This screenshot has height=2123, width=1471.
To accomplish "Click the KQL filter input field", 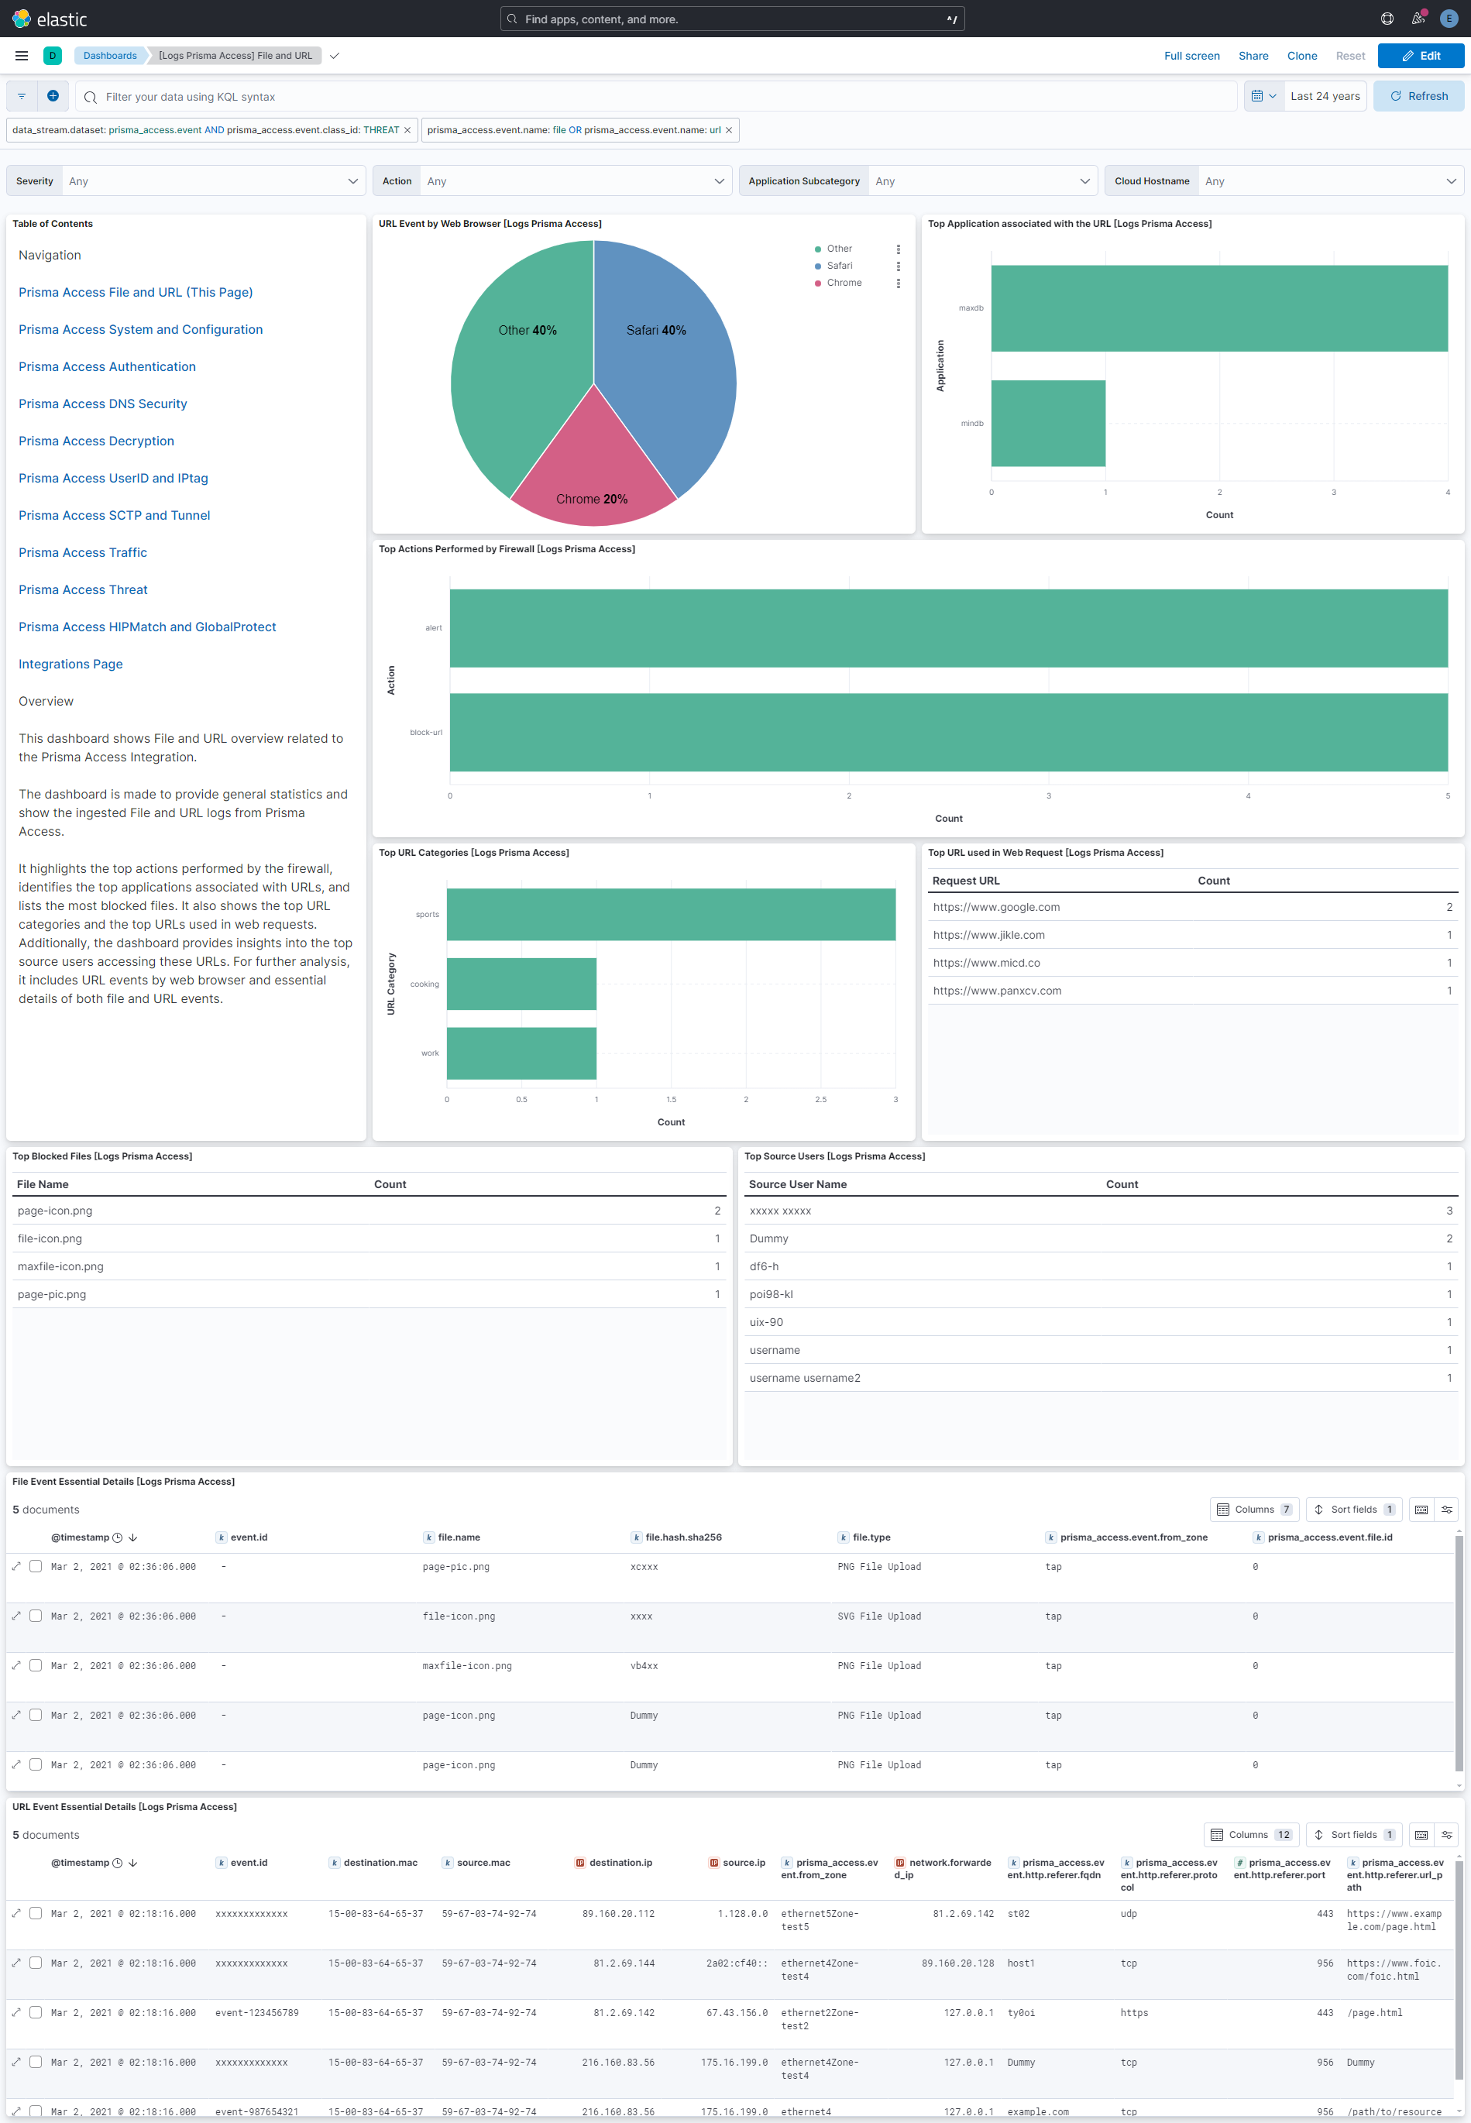I will coord(645,96).
